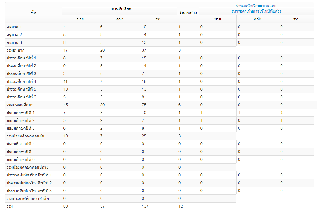Select the รวมมัธยมศึกษาตอนต้น subtotal row label
Viewport: 322px width, 213px height.
[x=25, y=136]
